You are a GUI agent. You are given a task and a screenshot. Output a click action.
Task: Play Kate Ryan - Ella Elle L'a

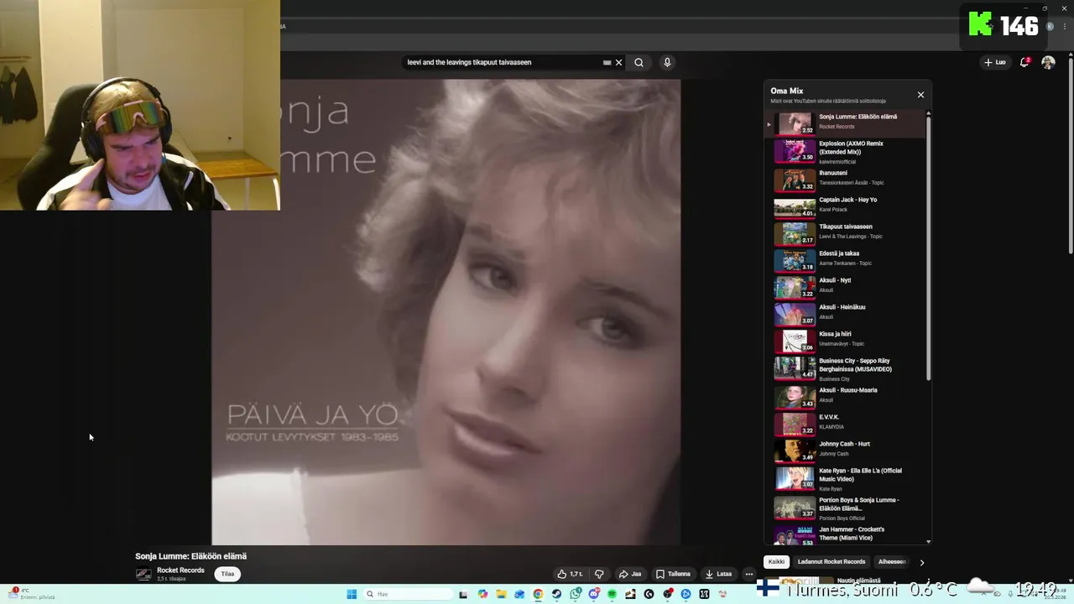845,478
